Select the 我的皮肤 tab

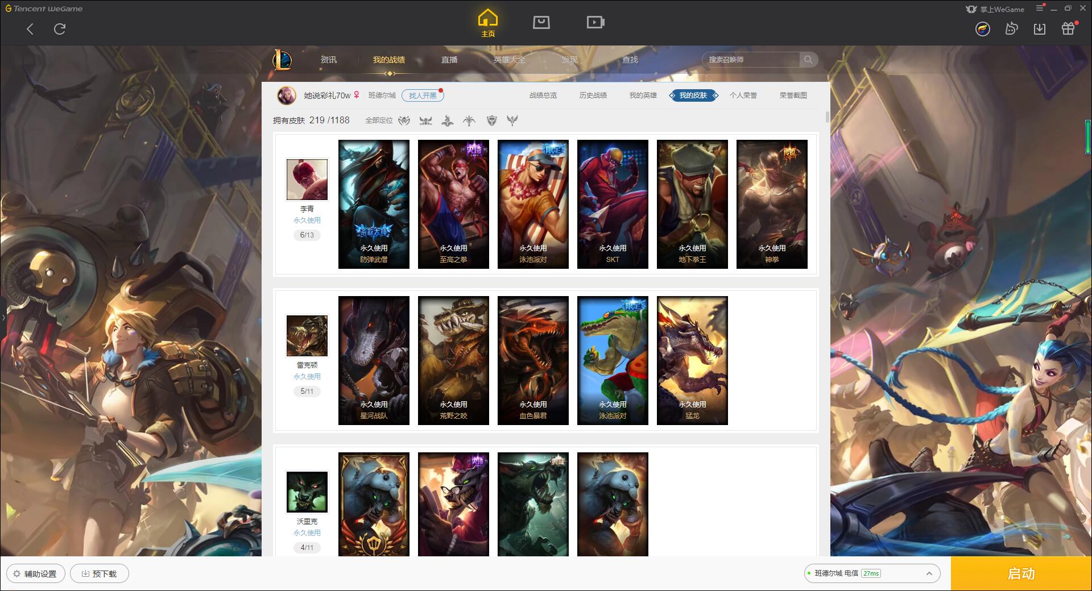[693, 95]
